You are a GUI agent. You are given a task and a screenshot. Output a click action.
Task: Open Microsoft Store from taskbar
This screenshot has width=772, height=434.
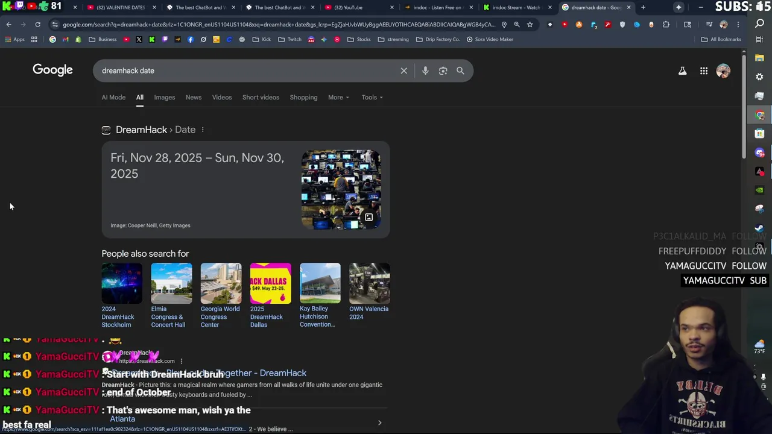tap(759, 134)
